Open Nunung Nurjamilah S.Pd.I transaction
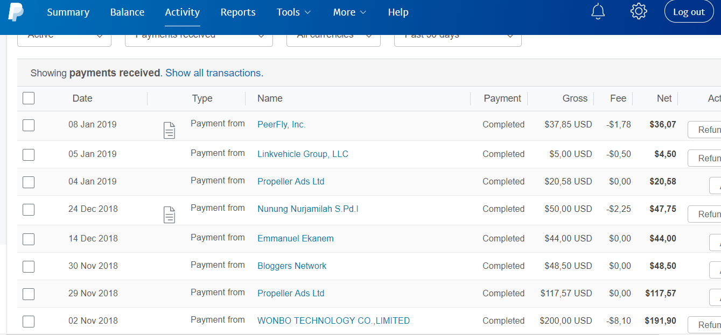The height and width of the screenshot is (335, 721). 307,209
